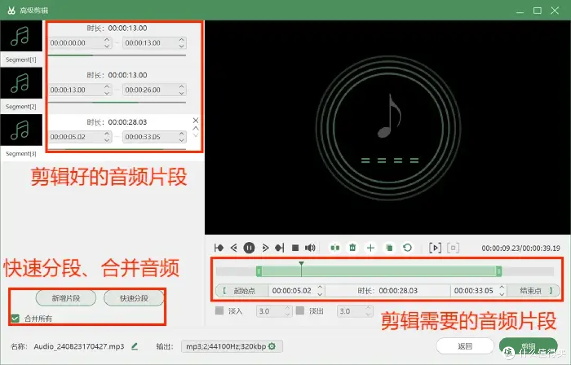Step back one frame in player

point(234,248)
